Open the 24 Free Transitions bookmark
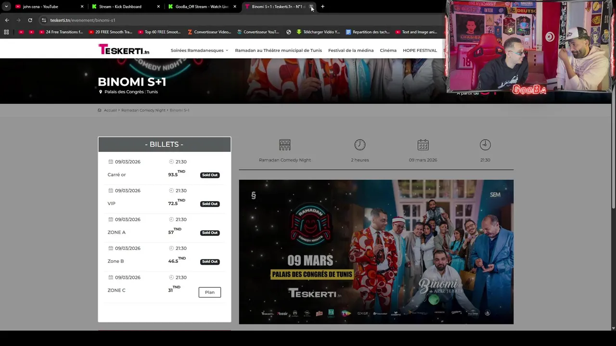The image size is (616, 346). tap(61, 32)
